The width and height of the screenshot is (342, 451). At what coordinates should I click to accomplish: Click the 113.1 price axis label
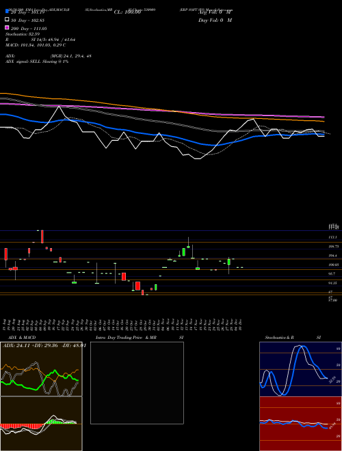coord(332,238)
